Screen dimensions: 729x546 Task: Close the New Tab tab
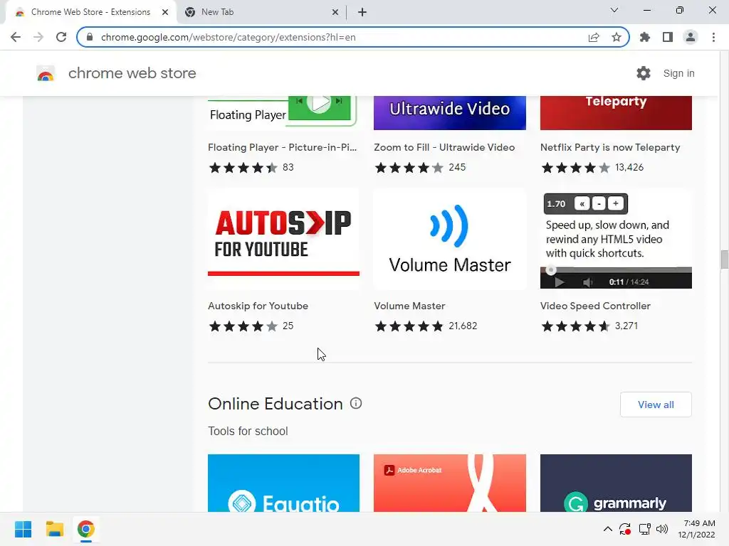coord(335,12)
